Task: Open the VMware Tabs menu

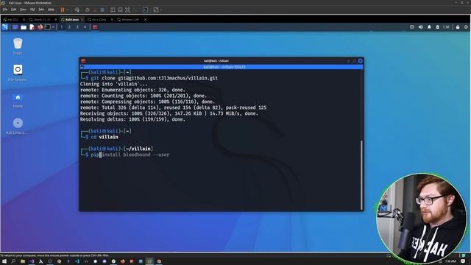Action: click(x=41, y=10)
